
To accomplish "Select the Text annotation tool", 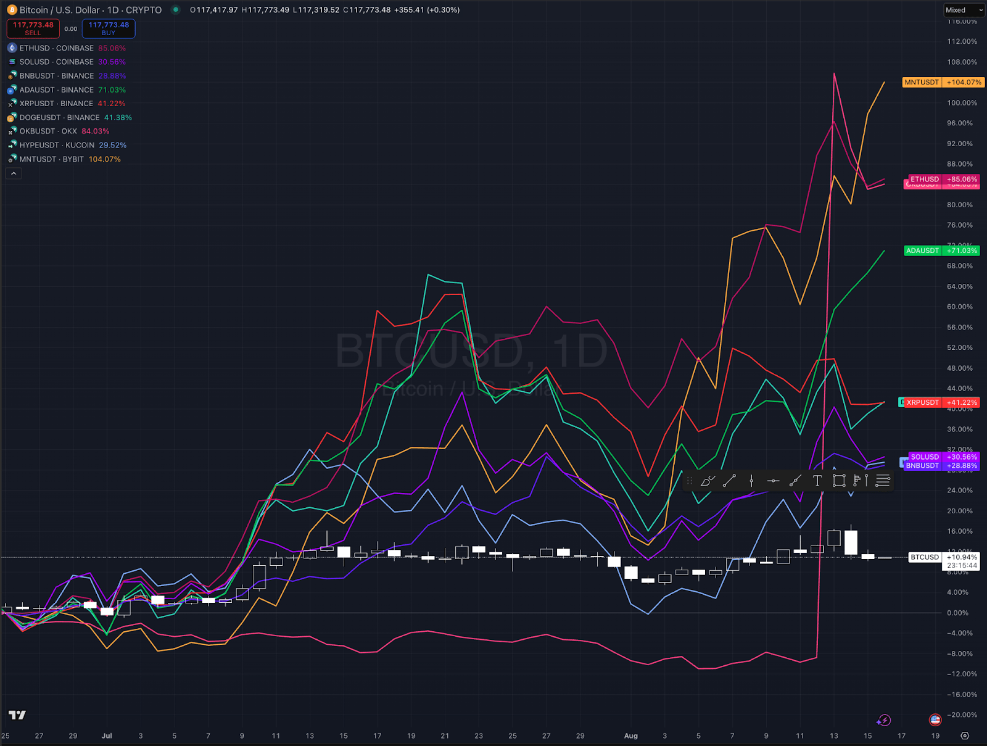I will [x=817, y=481].
